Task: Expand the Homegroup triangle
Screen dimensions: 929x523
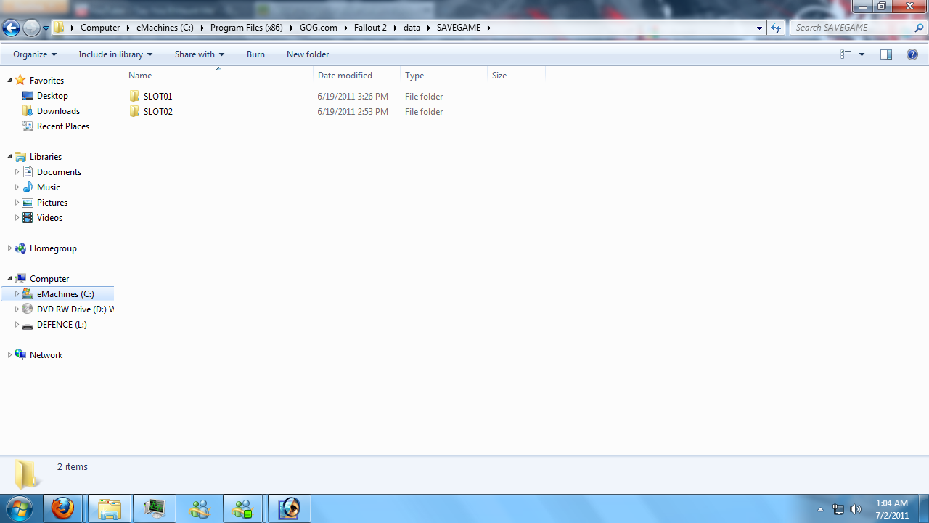Action: tap(9, 248)
